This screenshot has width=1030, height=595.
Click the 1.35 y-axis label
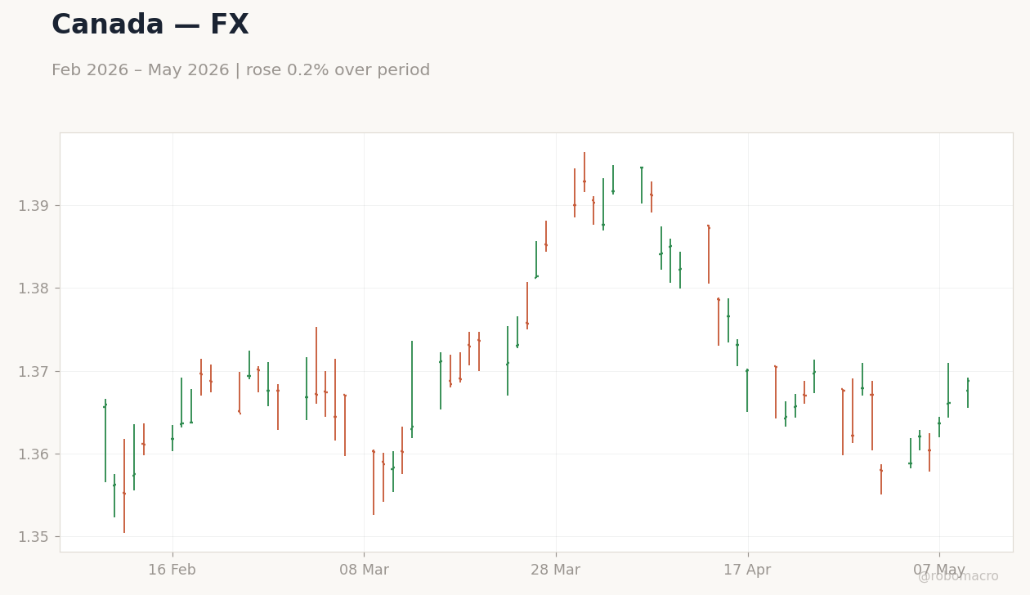(34, 537)
